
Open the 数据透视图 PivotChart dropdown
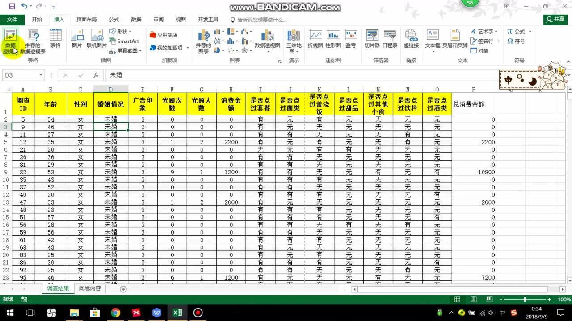pyautogui.click(x=267, y=41)
